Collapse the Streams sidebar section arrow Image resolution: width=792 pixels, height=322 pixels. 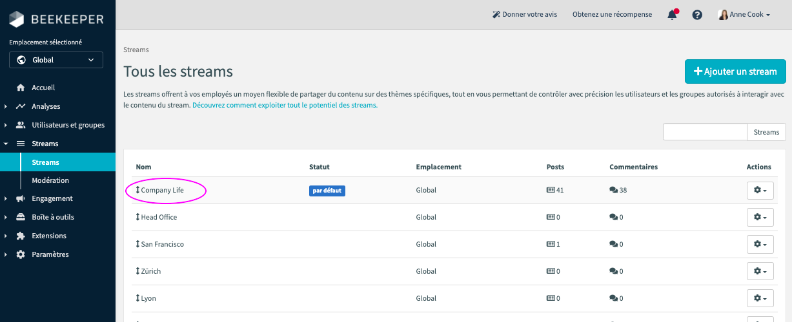pyautogui.click(x=5, y=144)
